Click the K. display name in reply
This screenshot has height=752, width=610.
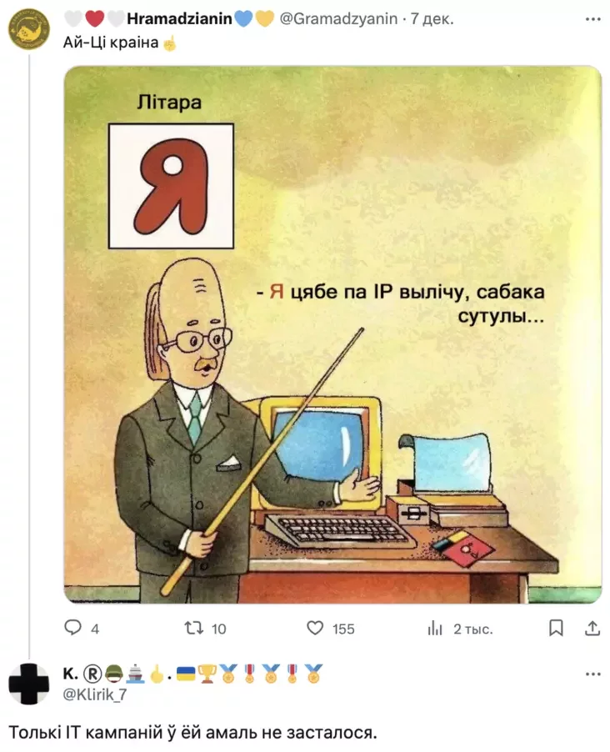point(70,674)
